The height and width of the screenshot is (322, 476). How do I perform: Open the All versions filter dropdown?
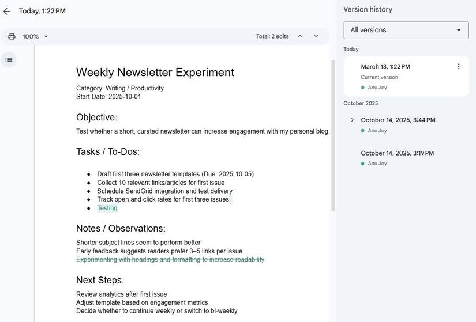point(406,31)
